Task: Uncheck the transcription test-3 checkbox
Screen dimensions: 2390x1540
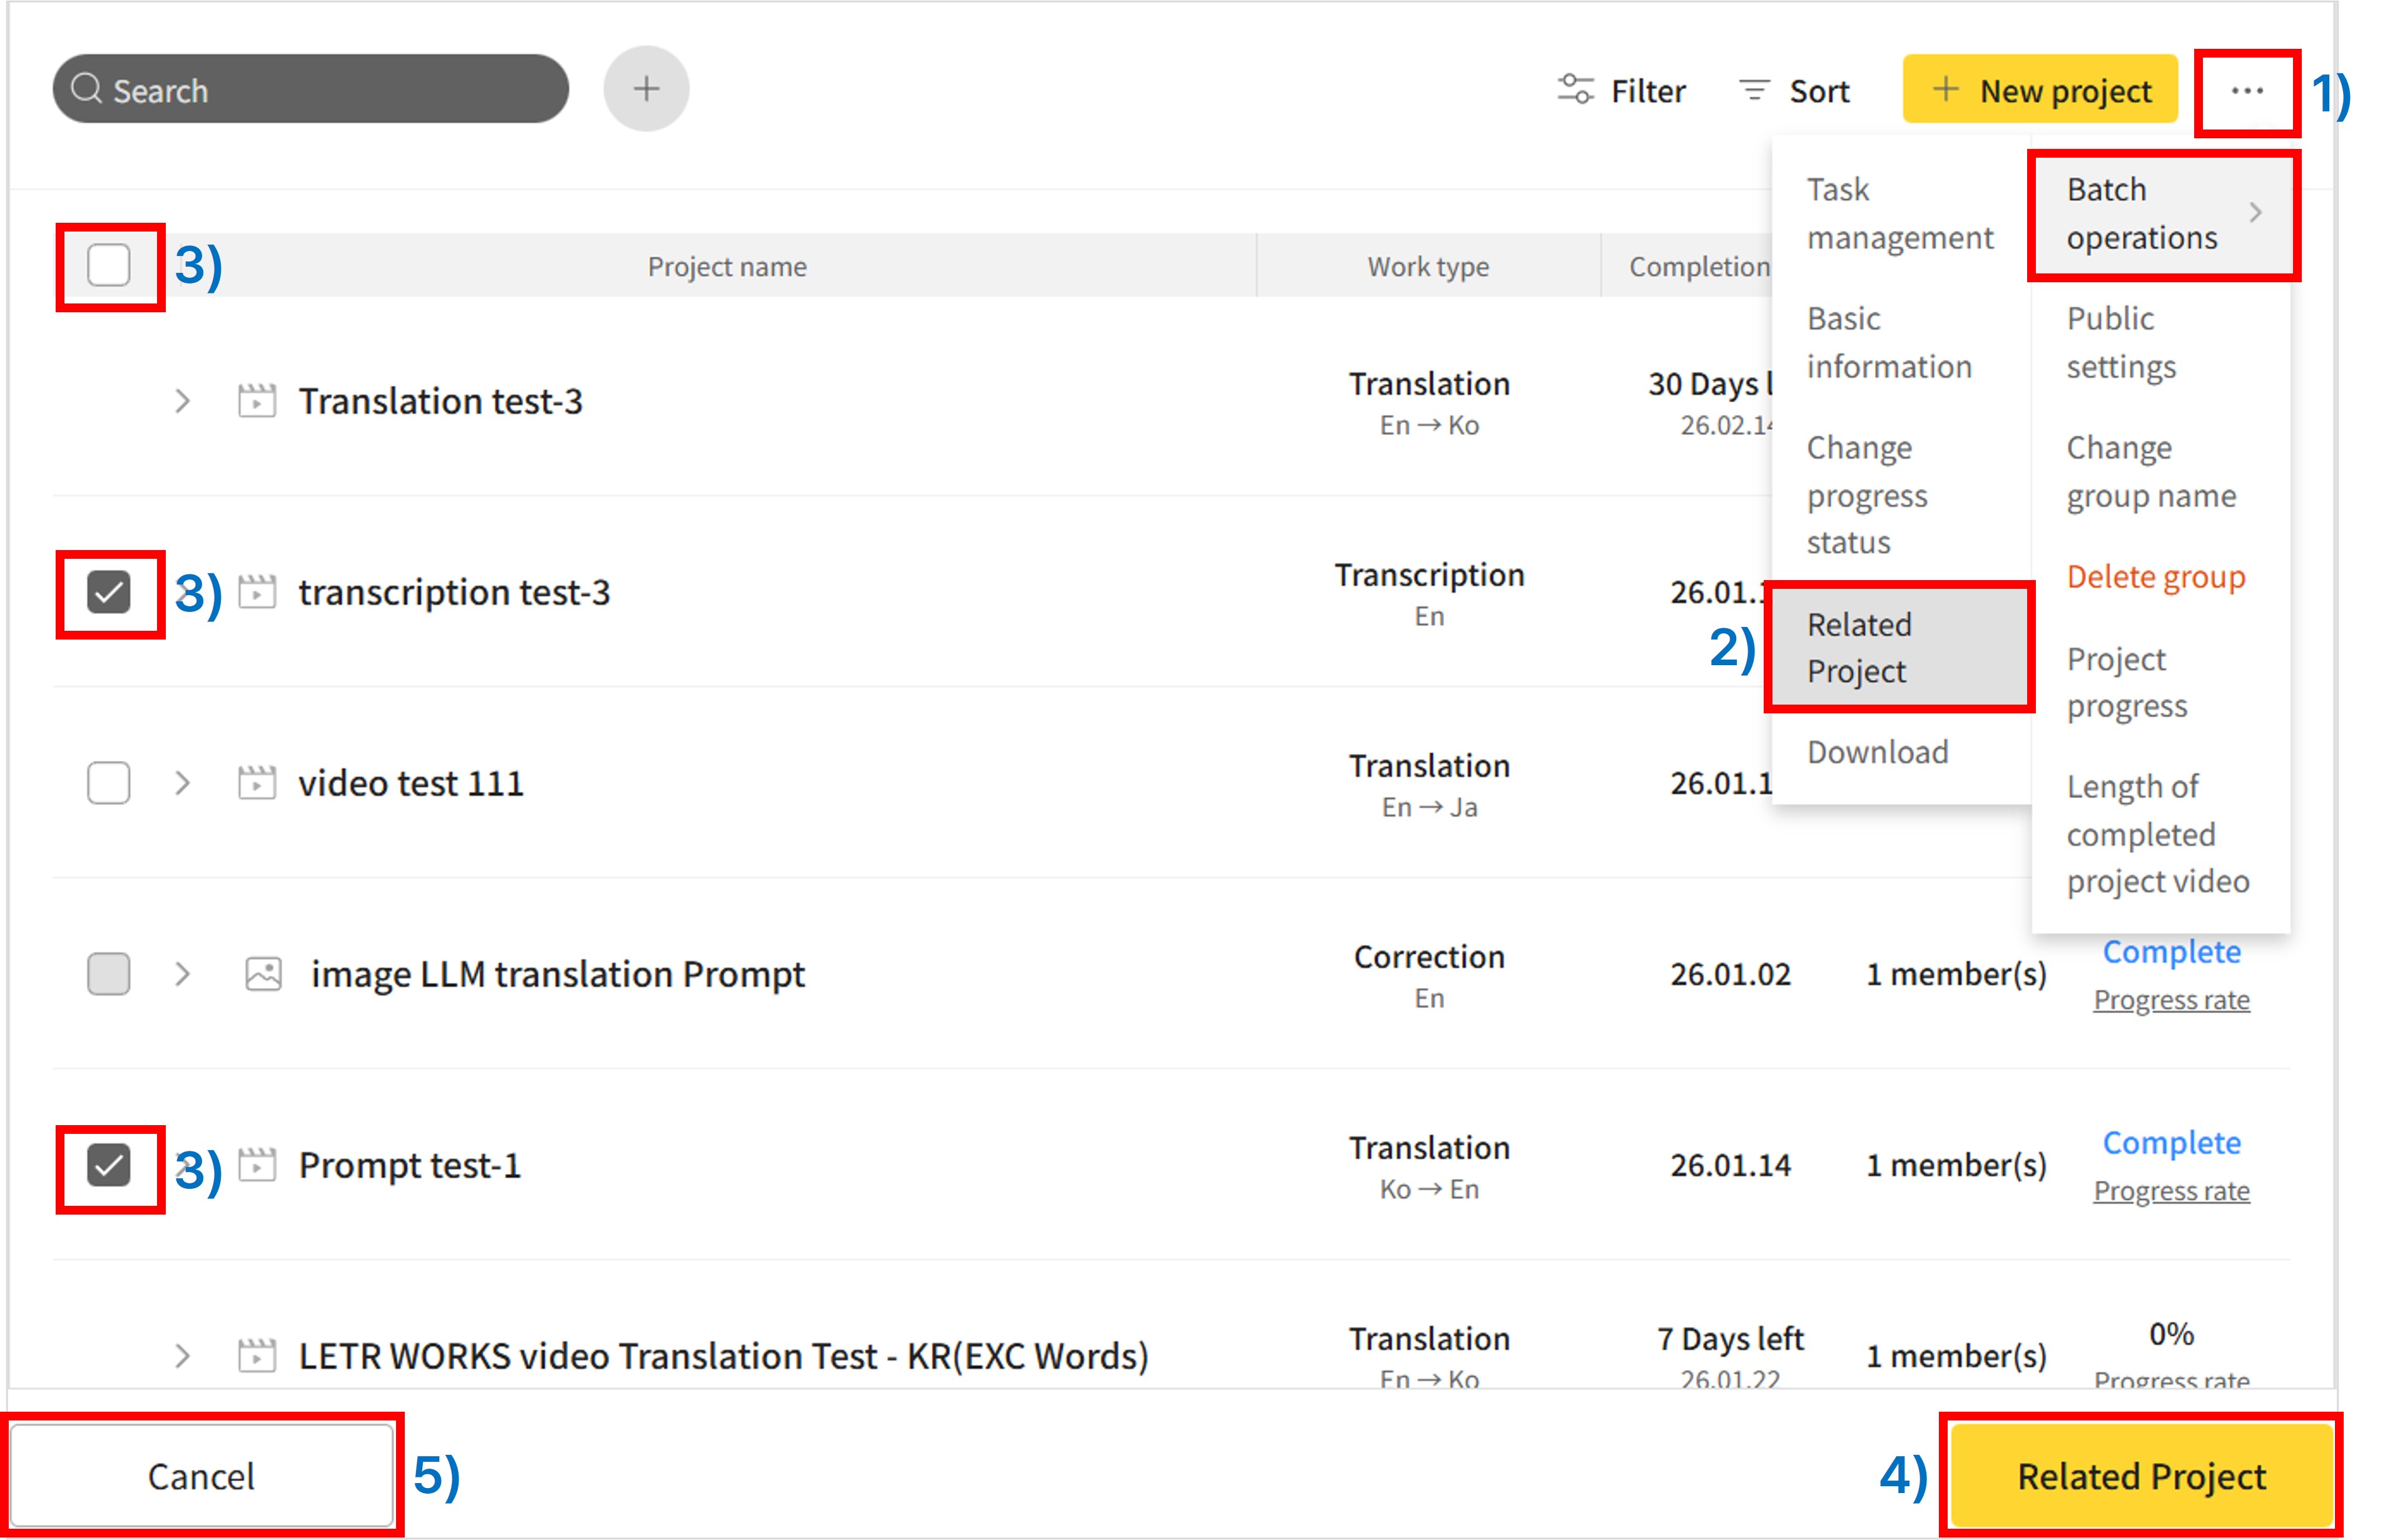Action: [x=109, y=592]
